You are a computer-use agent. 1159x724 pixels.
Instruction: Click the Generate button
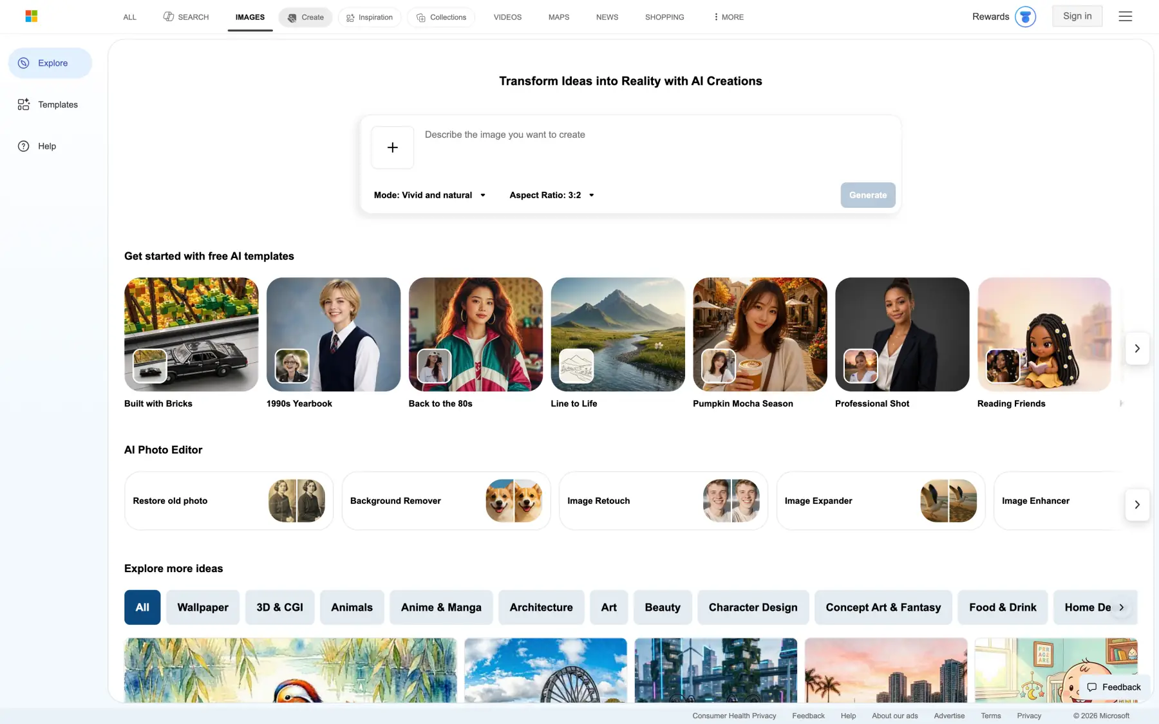[x=867, y=195]
